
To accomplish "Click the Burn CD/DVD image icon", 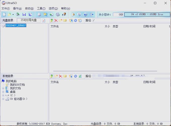I will 64,14.
